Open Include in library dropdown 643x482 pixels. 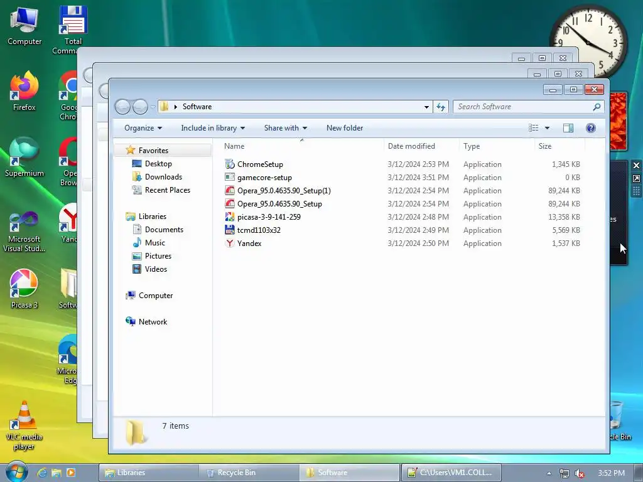tap(213, 128)
